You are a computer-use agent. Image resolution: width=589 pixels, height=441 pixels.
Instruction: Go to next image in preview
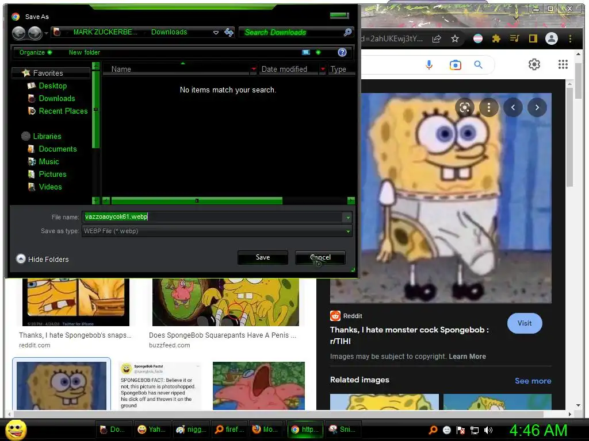click(x=537, y=107)
